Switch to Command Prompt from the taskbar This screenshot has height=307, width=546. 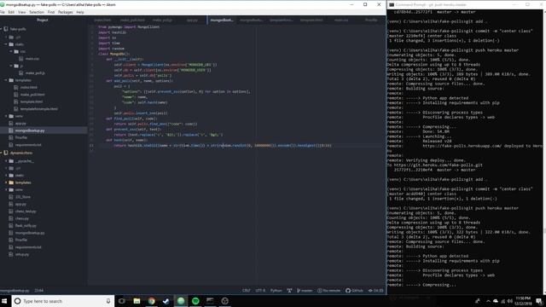pos(210,301)
